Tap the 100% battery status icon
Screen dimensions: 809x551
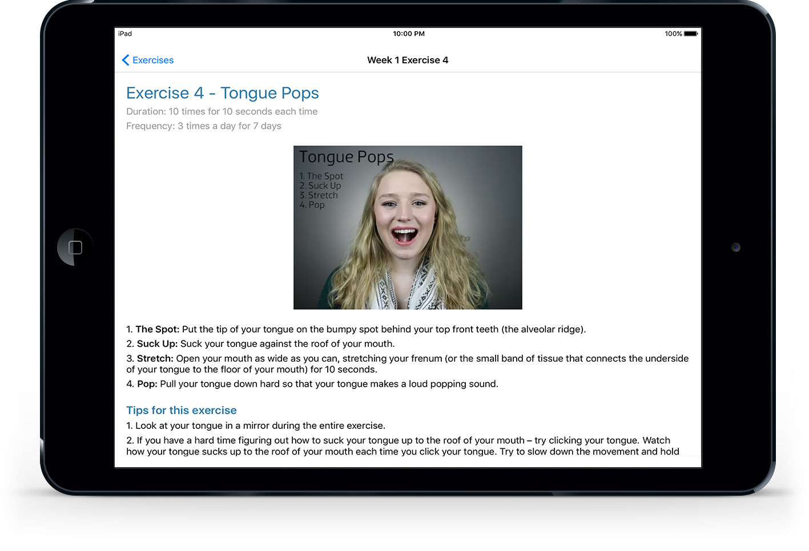[681, 34]
